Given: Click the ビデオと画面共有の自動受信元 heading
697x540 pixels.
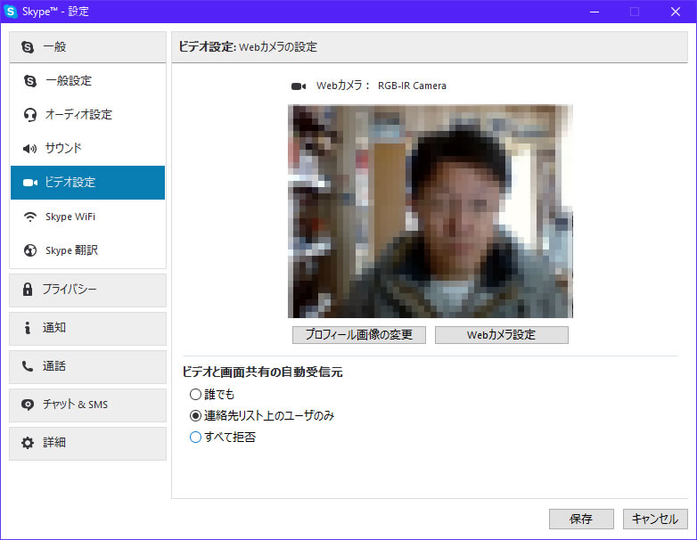Looking at the screenshot, I should click(262, 372).
